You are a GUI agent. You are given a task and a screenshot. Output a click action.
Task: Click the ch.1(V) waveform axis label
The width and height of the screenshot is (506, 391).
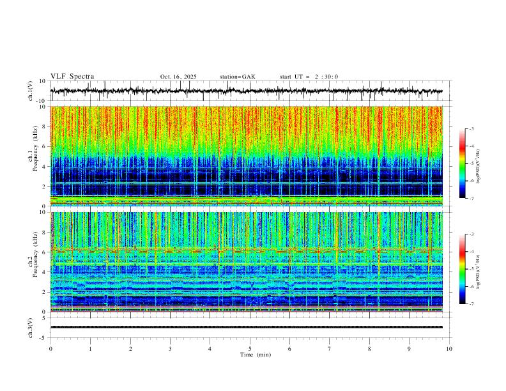click(x=31, y=91)
